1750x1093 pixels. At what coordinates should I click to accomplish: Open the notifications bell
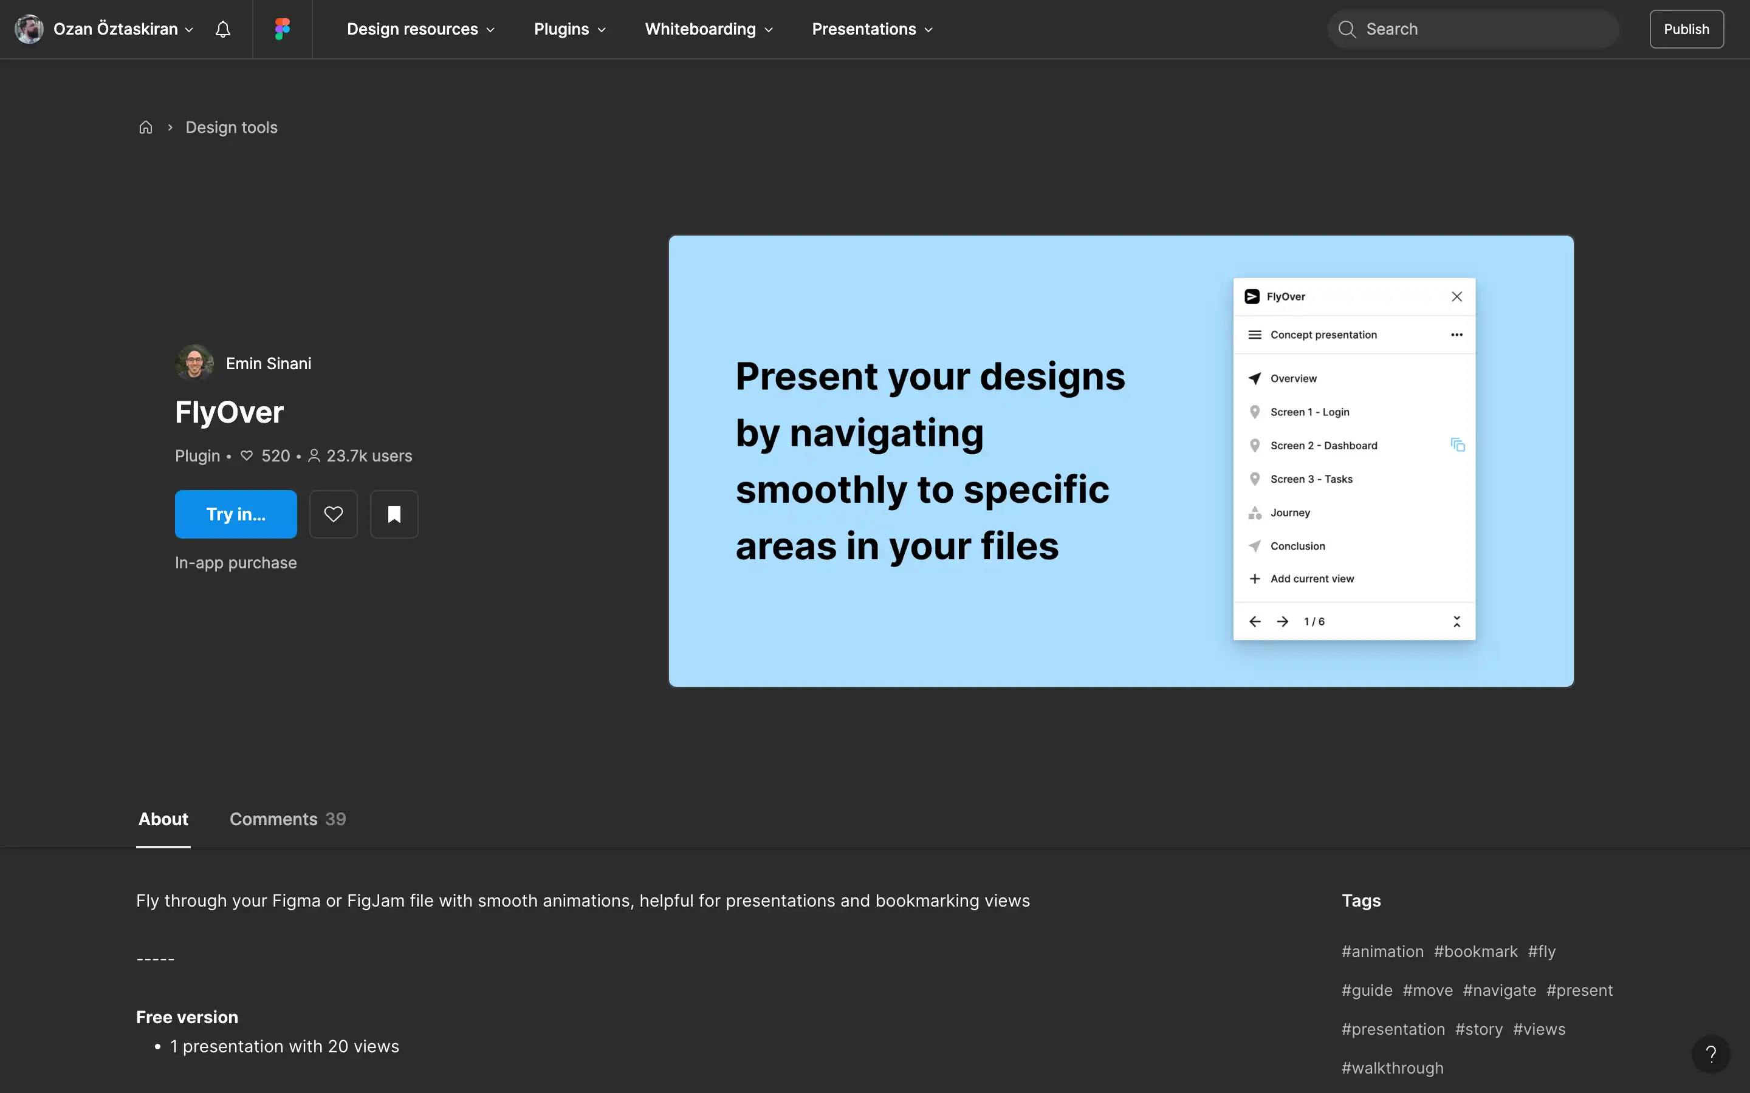click(x=223, y=29)
